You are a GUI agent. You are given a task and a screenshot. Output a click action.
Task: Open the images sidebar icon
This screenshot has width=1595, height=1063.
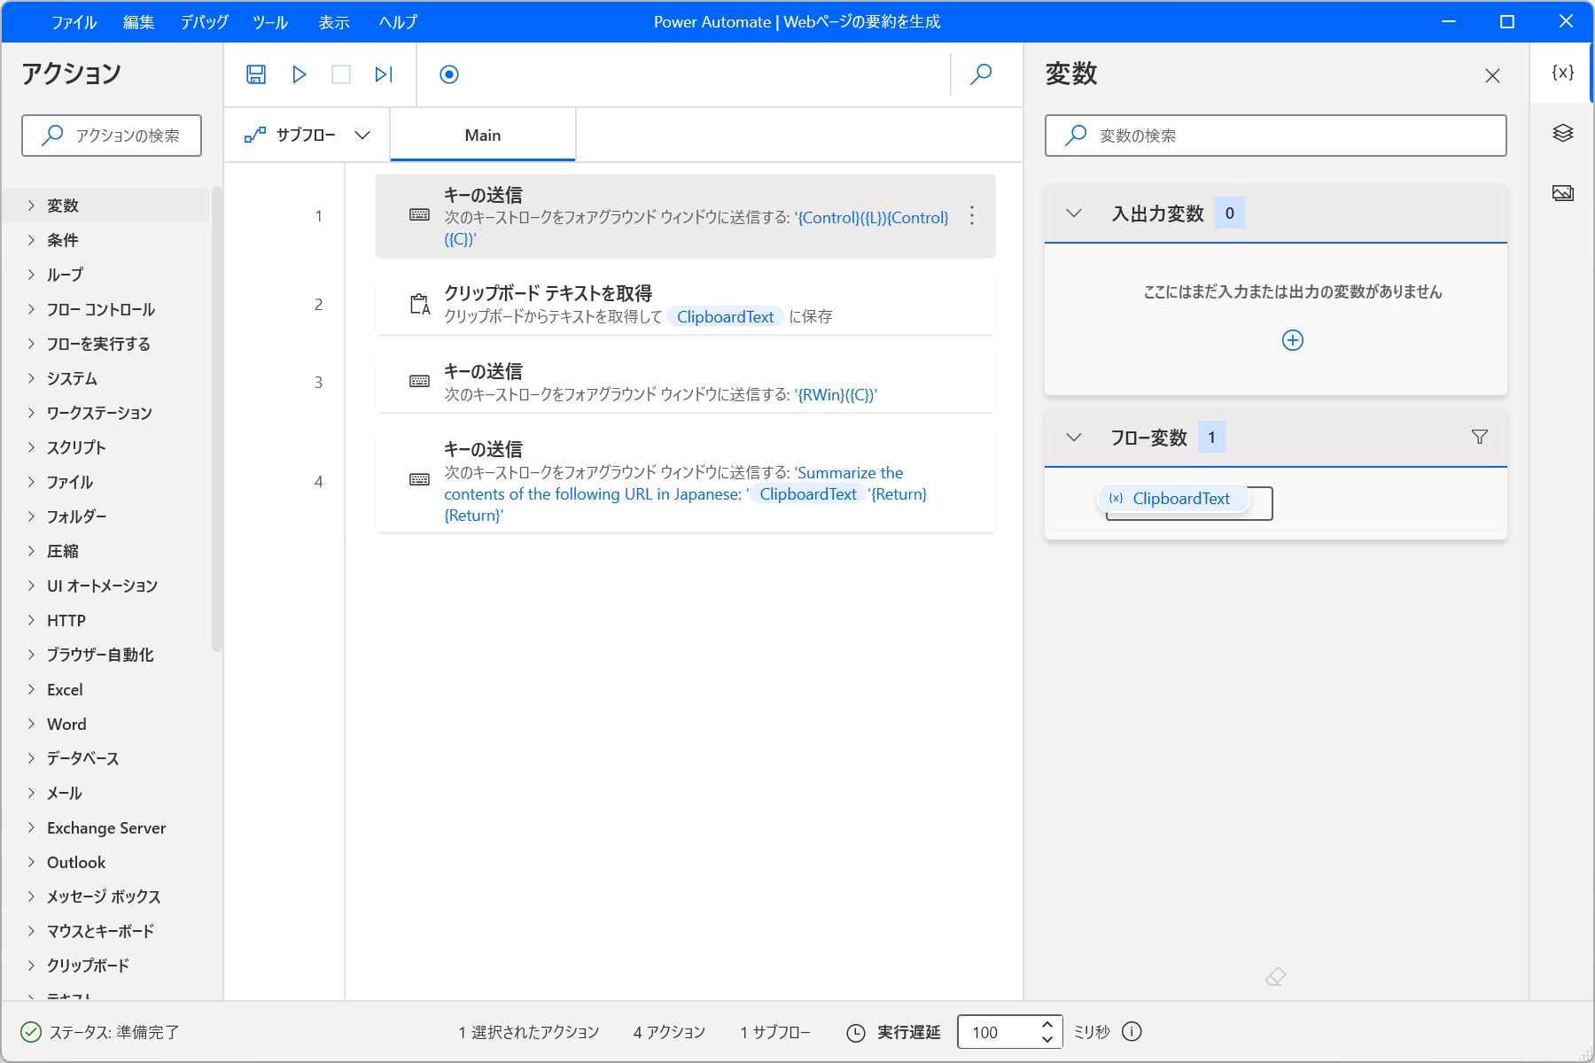click(1562, 193)
